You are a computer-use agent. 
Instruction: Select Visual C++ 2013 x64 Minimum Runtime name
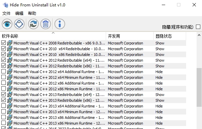point(59,112)
